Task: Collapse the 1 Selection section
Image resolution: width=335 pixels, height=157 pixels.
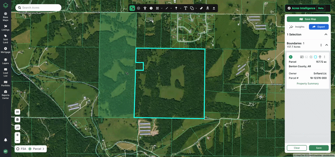Action: [326, 34]
